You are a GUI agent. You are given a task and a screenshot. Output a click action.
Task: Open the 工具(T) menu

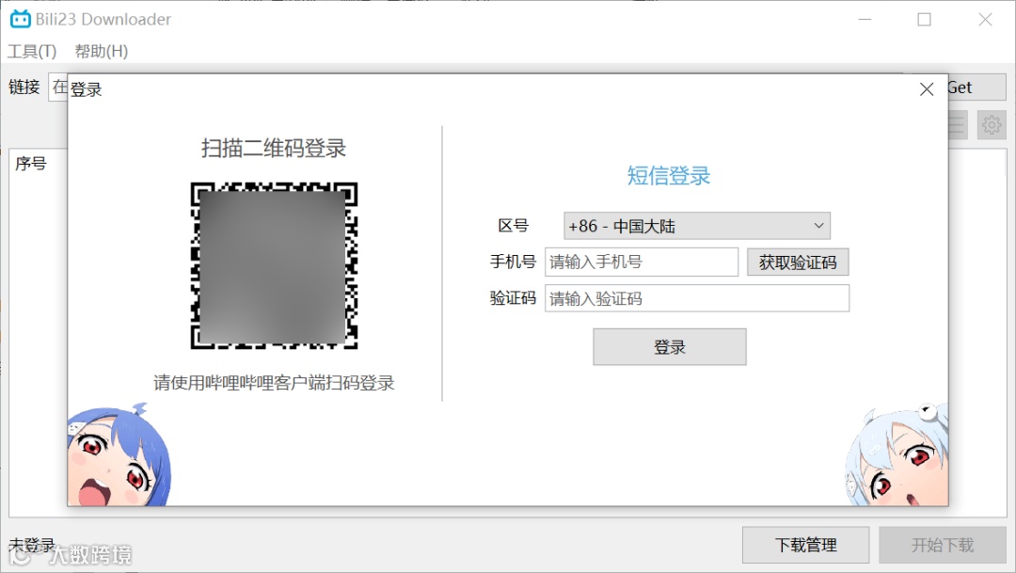(32, 51)
